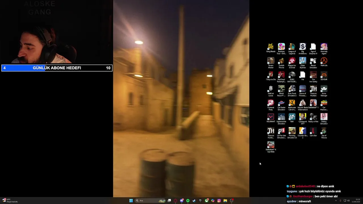The height and width of the screenshot is (204, 363).
Task: Open Steam from the taskbar
Action: [194, 201]
